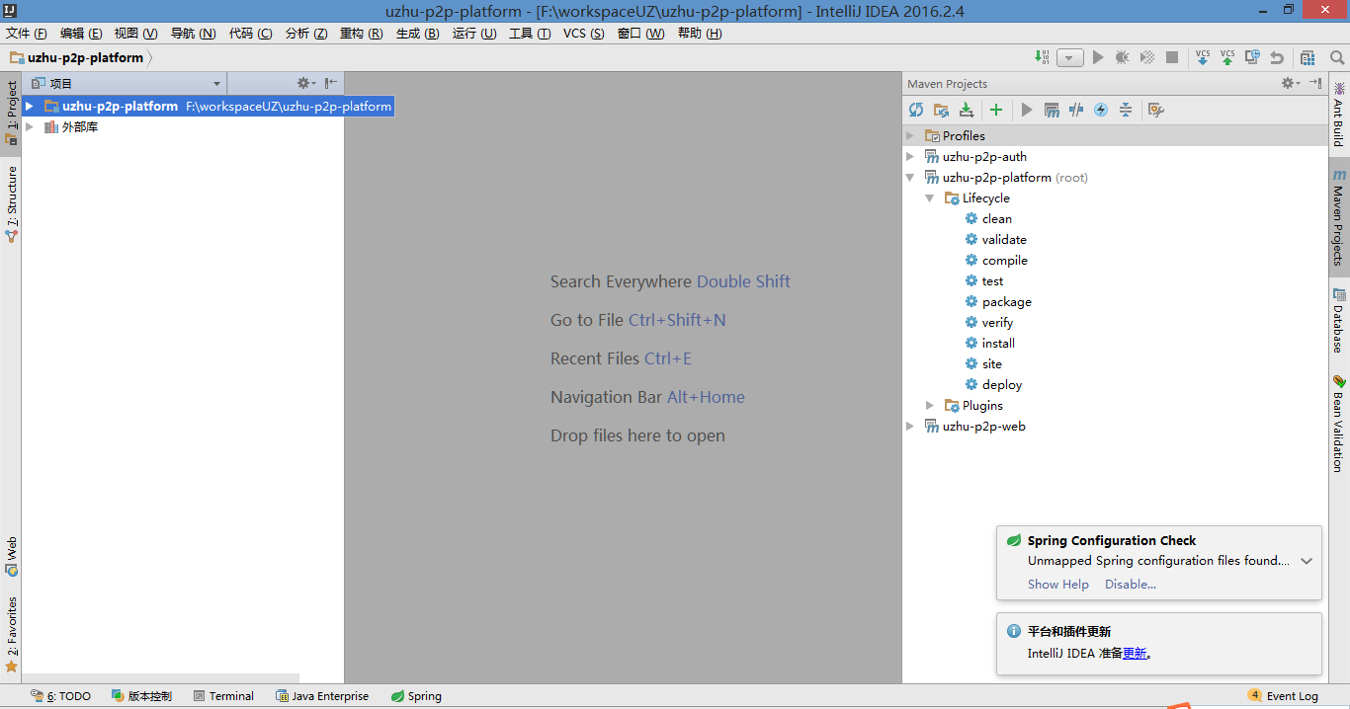Open the VCS menu
The image size is (1350, 709).
point(583,34)
